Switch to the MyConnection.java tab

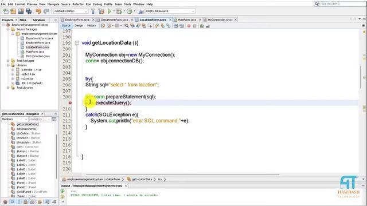(219, 20)
